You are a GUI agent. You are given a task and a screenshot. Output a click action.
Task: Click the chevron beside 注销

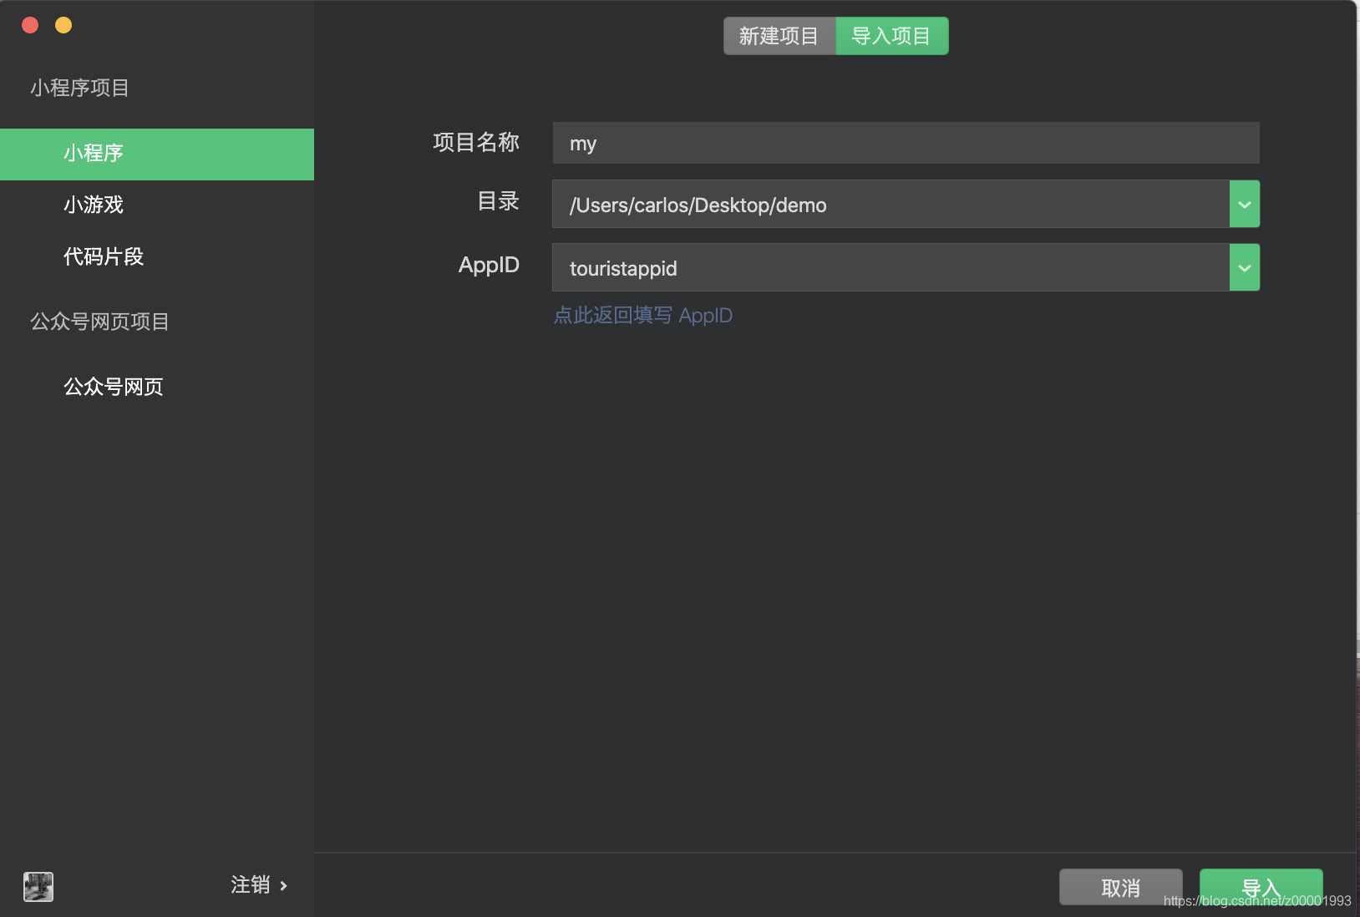tap(284, 886)
